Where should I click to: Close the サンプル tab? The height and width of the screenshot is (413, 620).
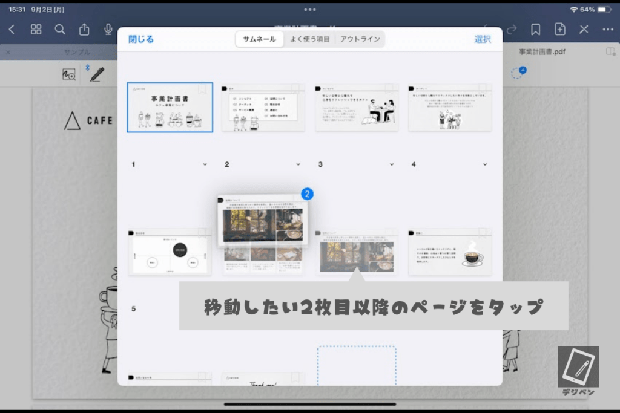[x=8, y=52]
